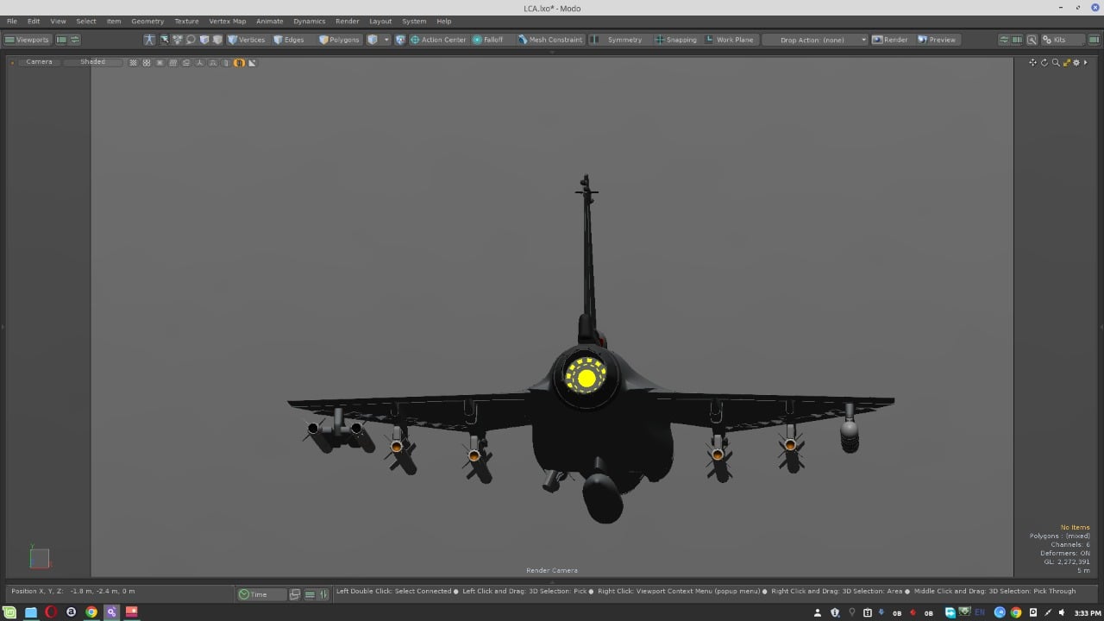Image resolution: width=1104 pixels, height=621 pixels.
Task: Open the file manager from taskbar
Action: [x=31, y=612]
